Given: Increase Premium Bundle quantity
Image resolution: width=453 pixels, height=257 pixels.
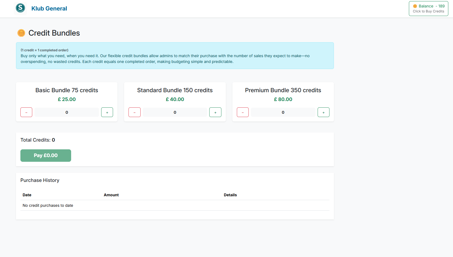Looking at the screenshot, I should [323, 112].
